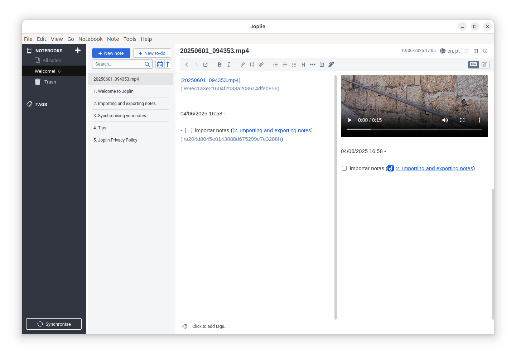Viewport: 516px width, 358px height.
Task: Open the Notebook menu
Action: (x=90, y=39)
